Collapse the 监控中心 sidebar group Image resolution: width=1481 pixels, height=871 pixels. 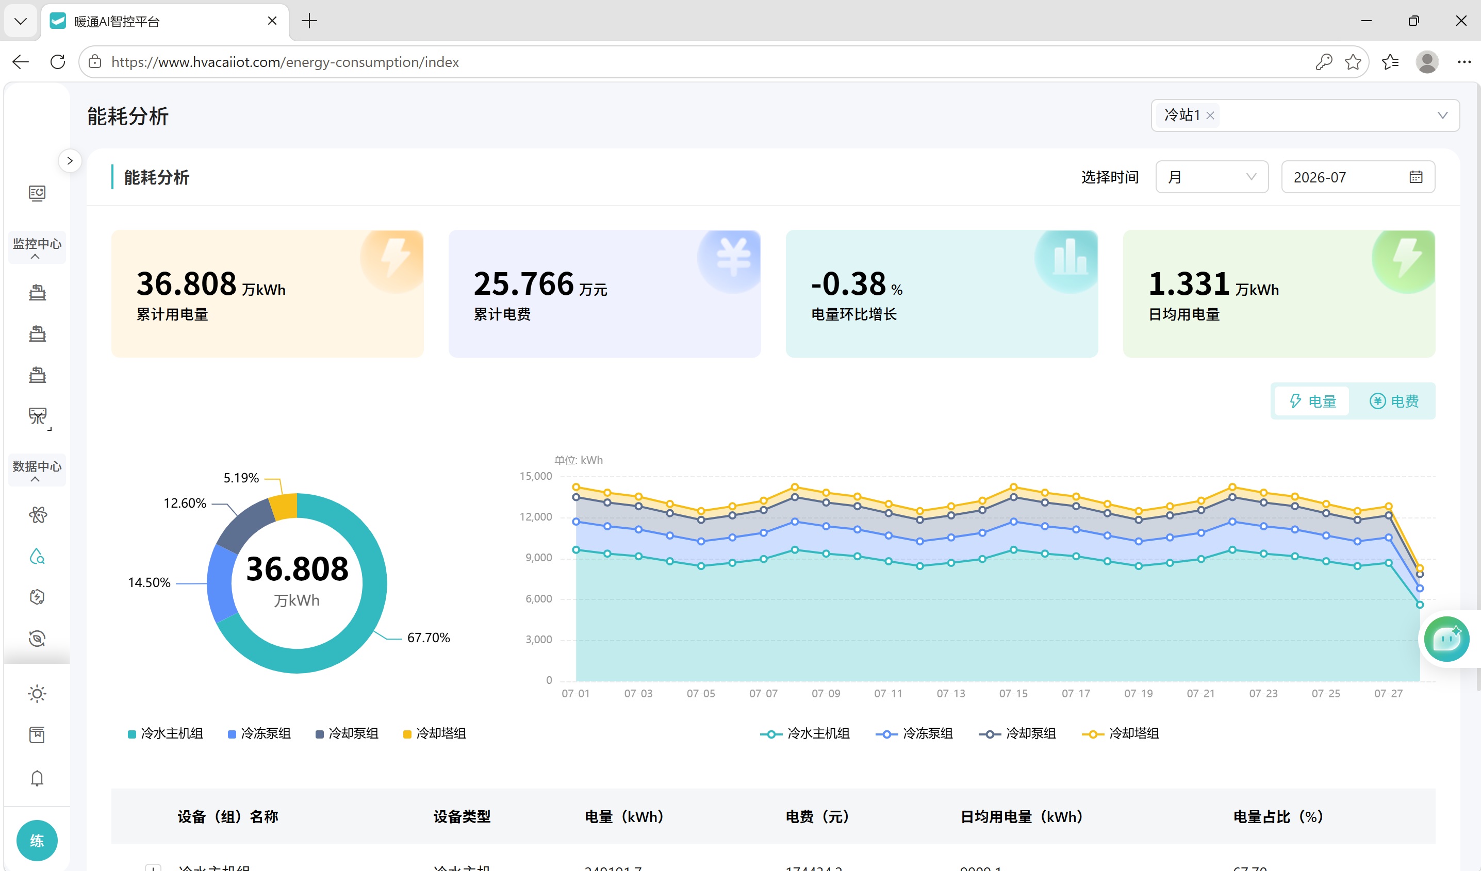click(37, 248)
